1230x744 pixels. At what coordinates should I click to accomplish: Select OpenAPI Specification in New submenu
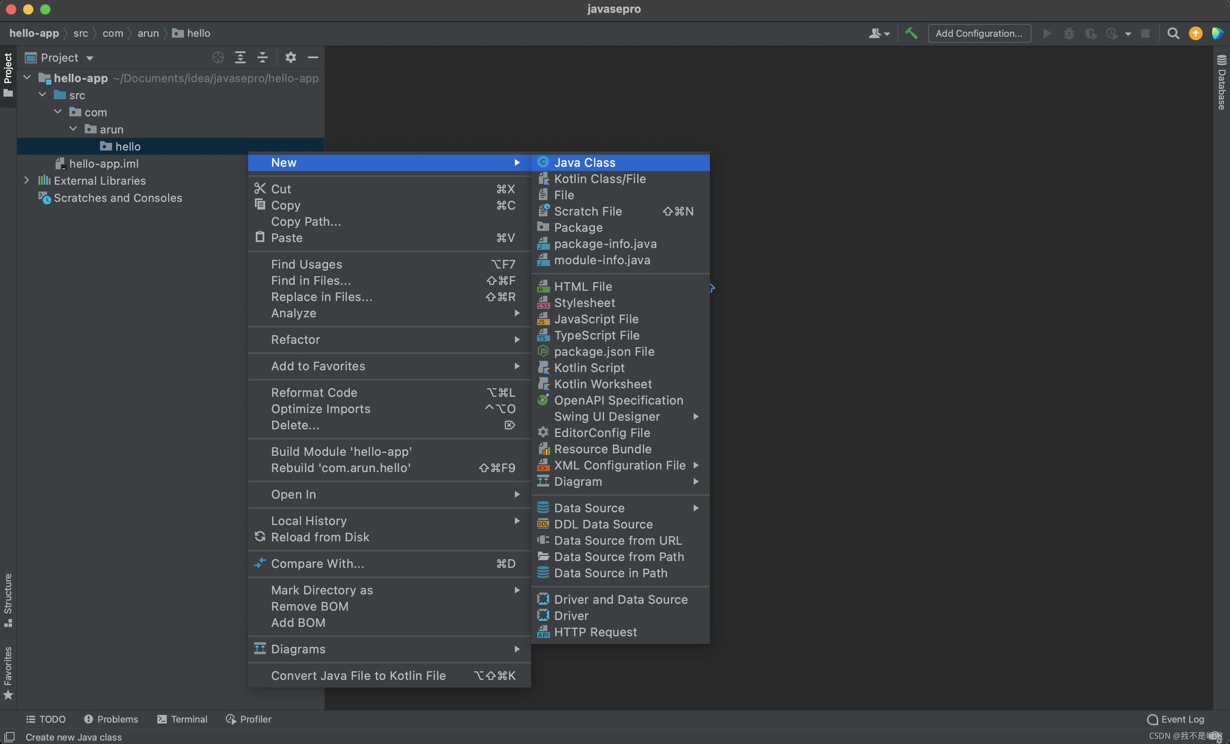tap(620, 400)
